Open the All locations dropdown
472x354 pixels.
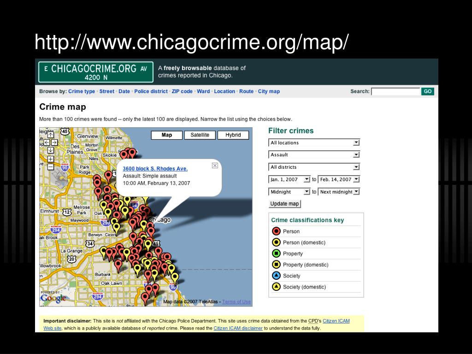coord(314,143)
